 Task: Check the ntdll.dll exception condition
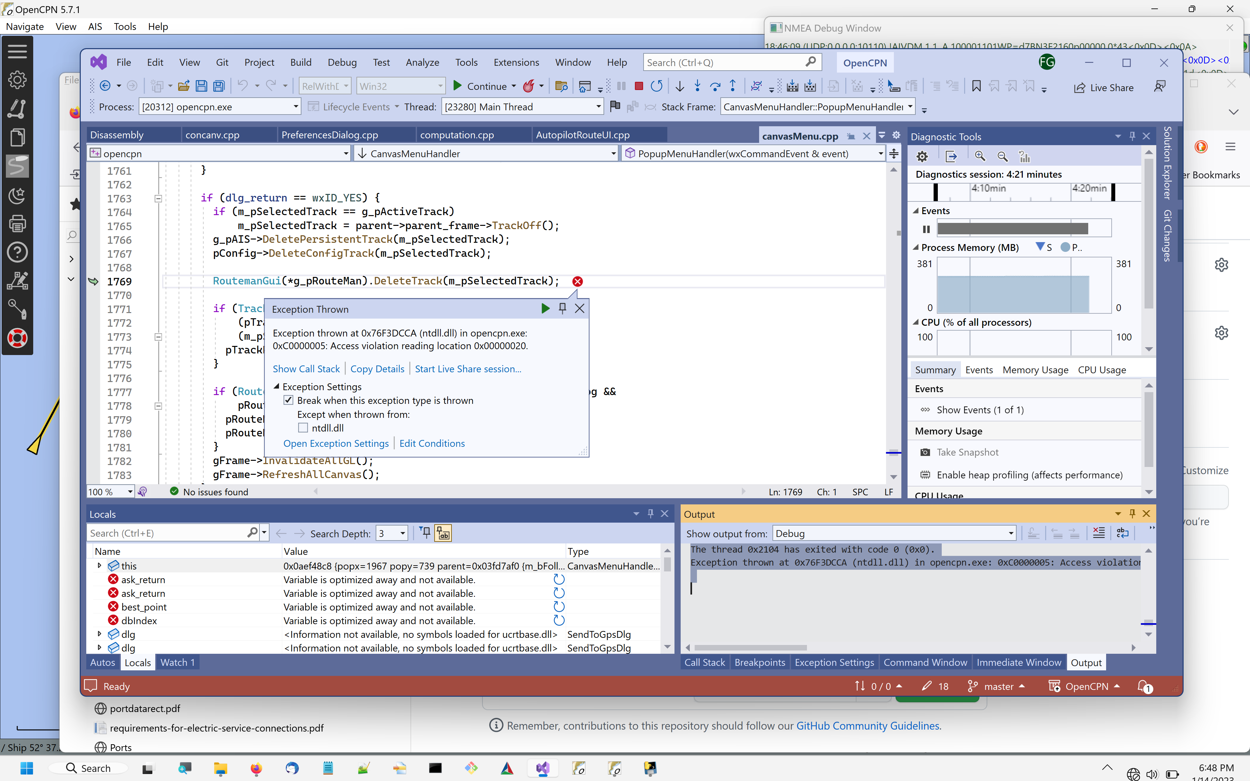(303, 428)
